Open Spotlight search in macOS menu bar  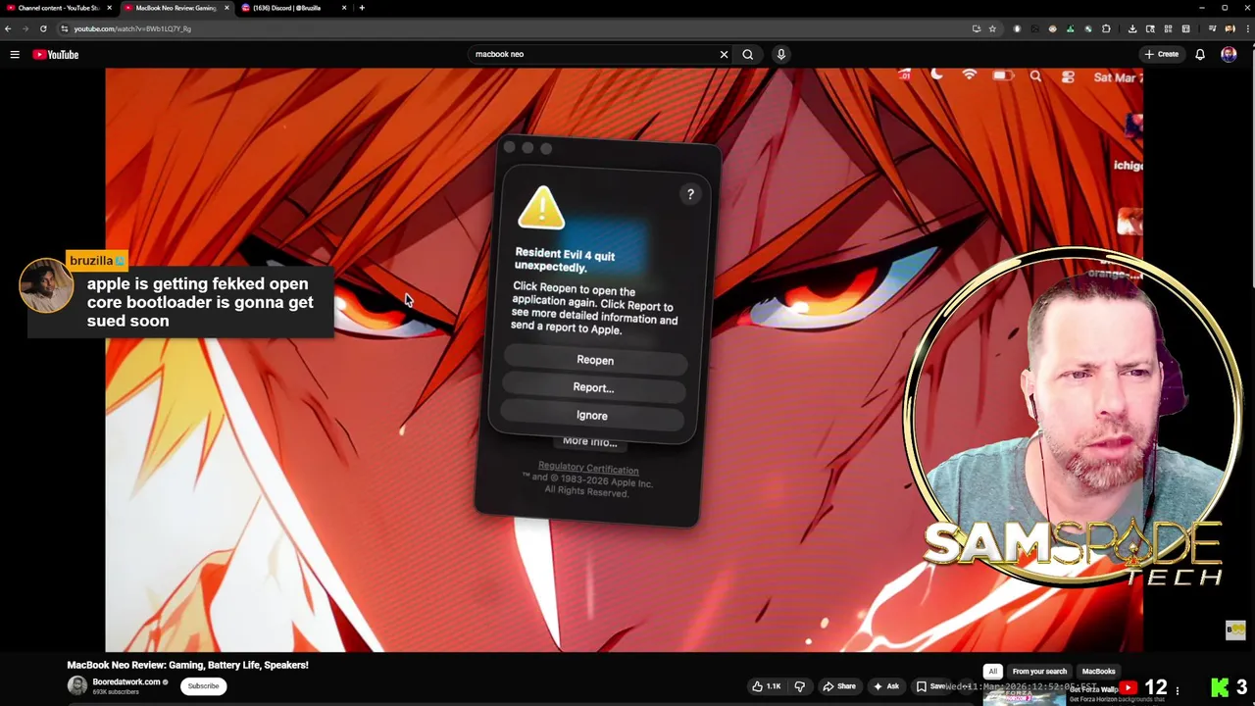tap(1035, 76)
